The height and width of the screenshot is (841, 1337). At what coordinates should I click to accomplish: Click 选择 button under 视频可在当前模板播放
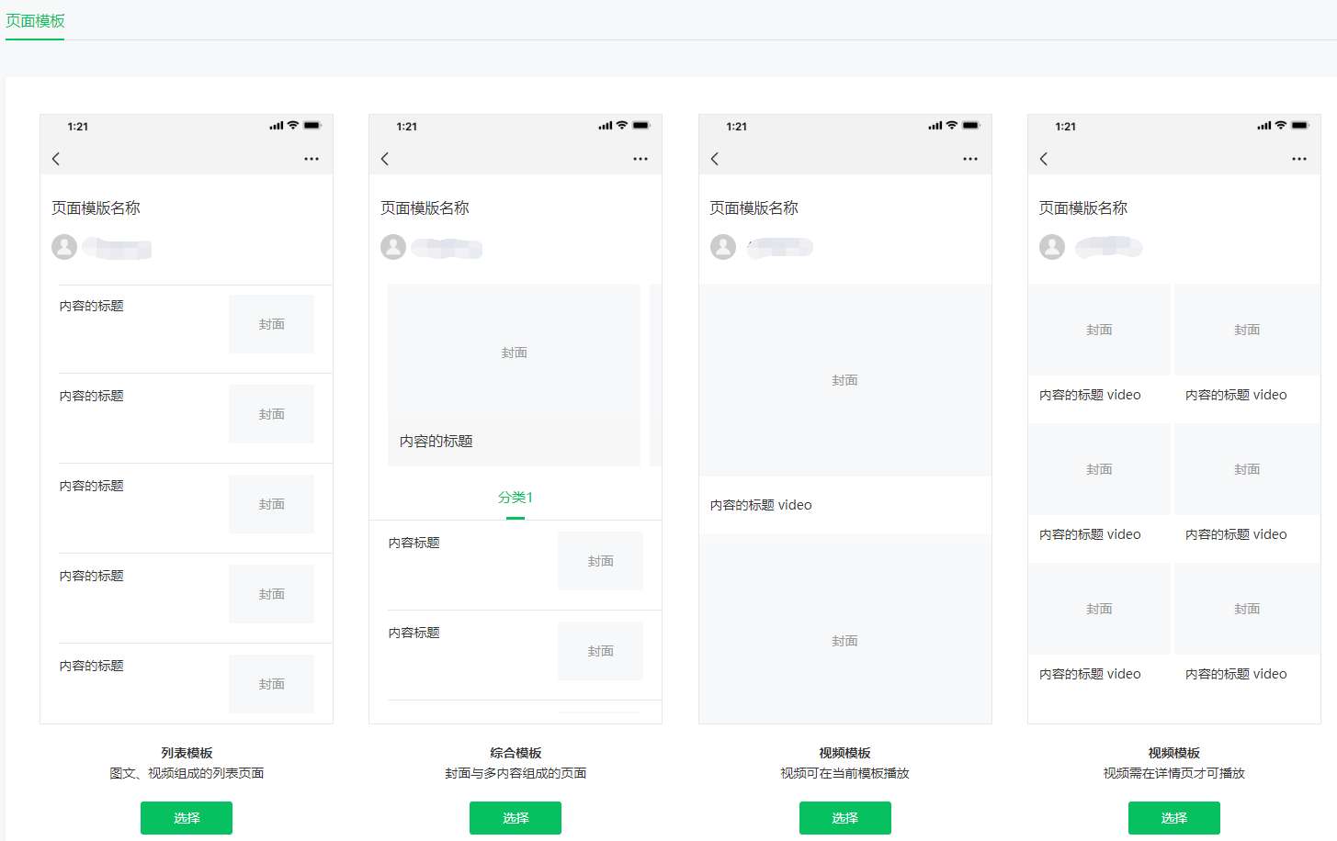(x=845, y=818)
